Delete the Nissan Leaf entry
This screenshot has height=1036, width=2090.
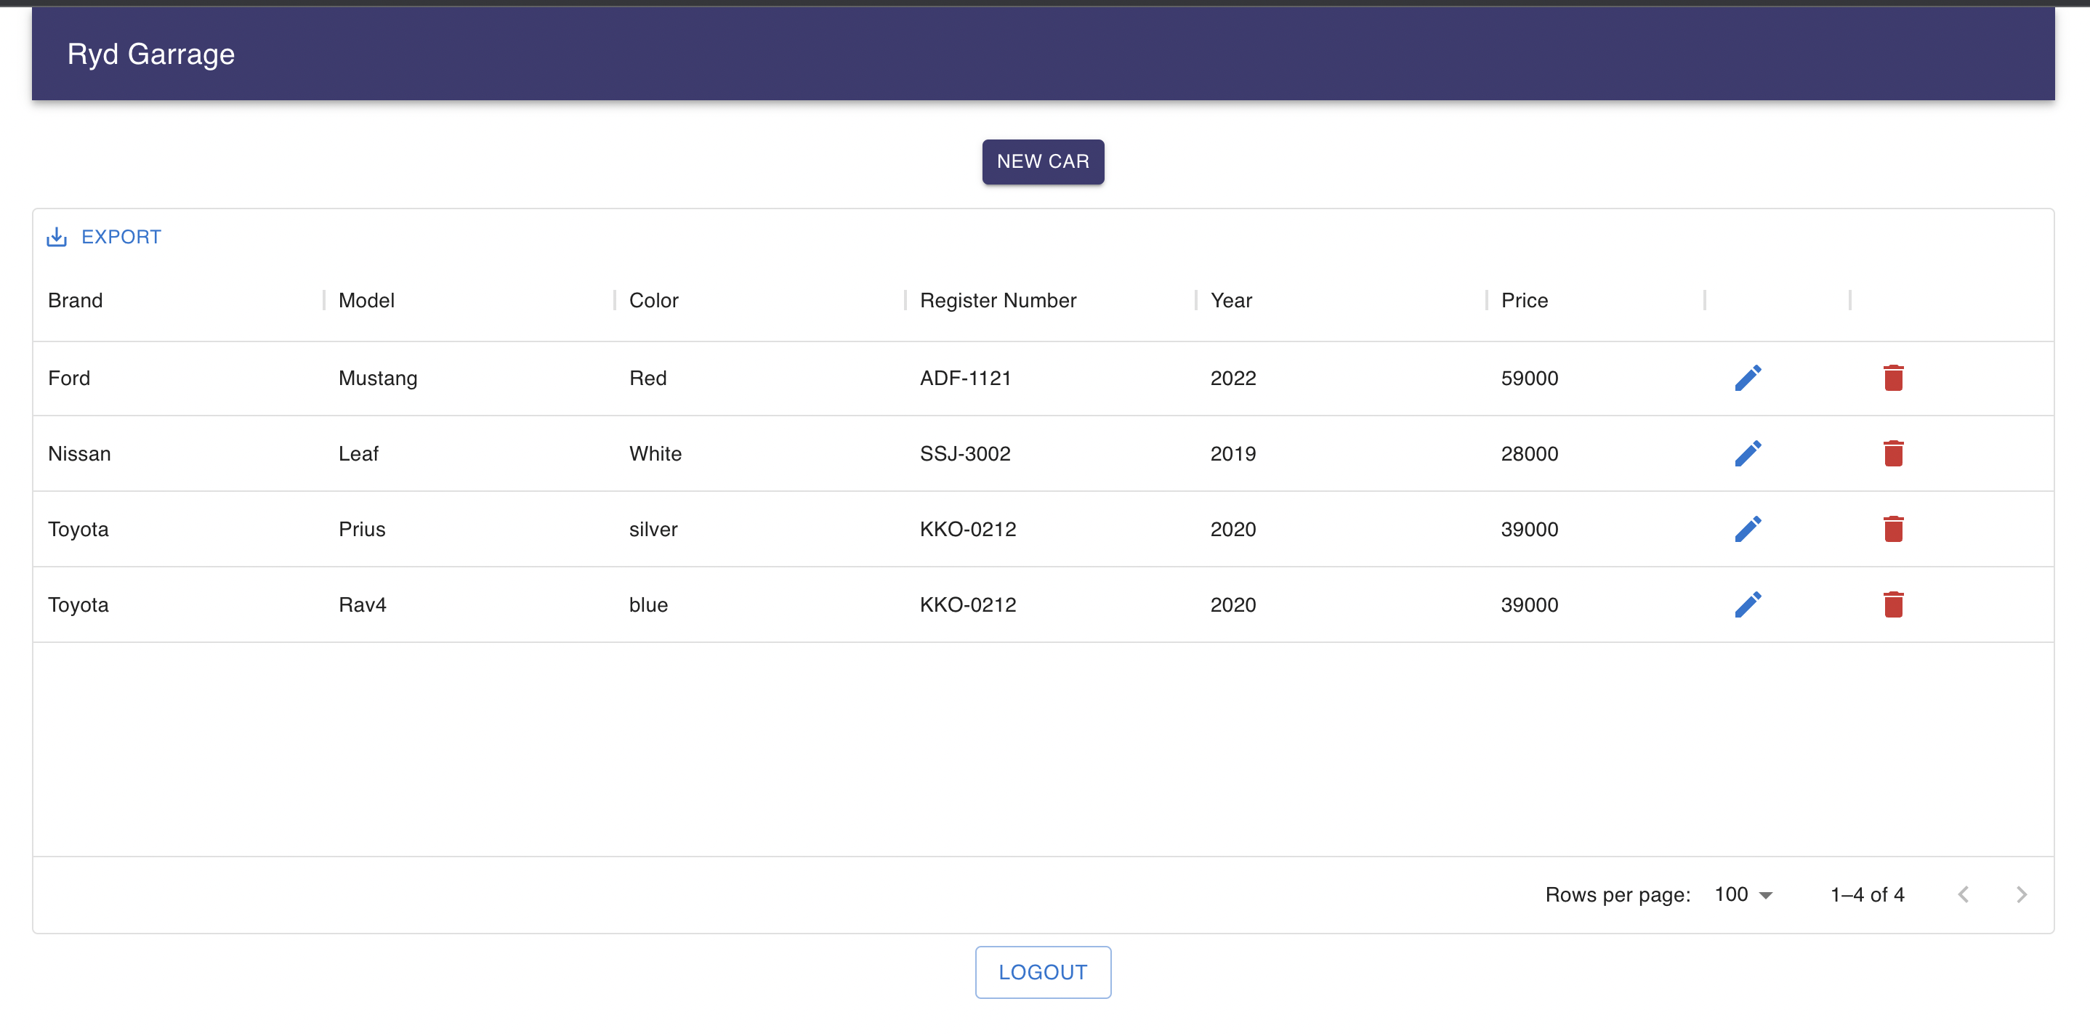pyautogui.click(x=1893, y=453)
